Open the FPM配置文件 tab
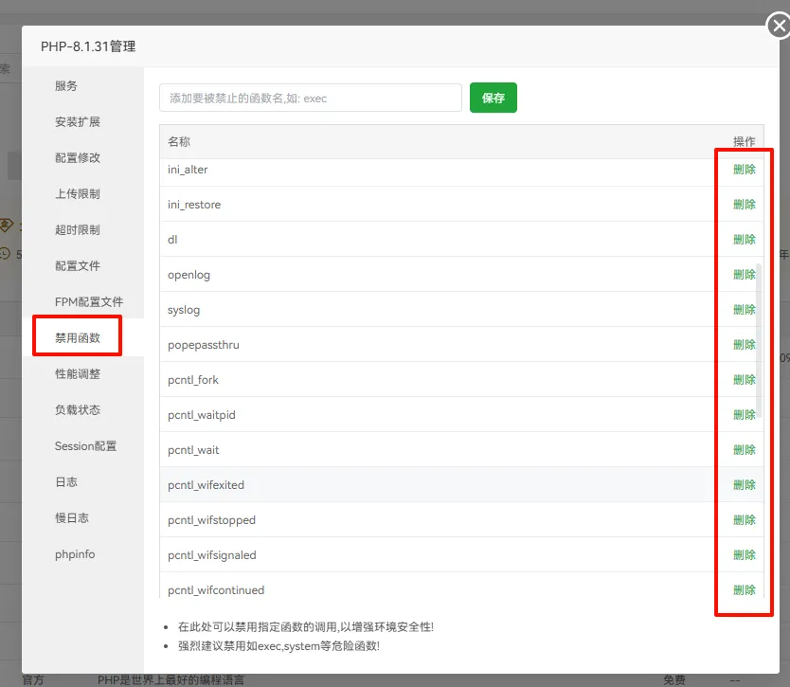Image resolution: width=790 pixels, height=687 pixels. (x=89, y=302)
